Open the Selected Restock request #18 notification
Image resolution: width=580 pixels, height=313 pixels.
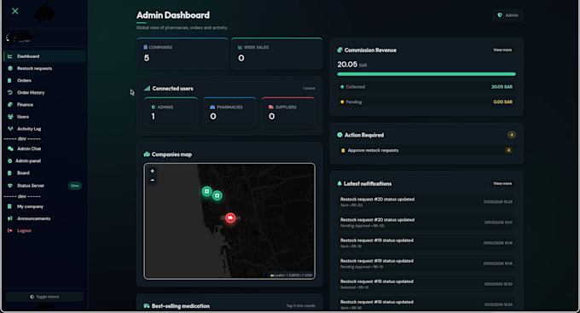(426, 284)
